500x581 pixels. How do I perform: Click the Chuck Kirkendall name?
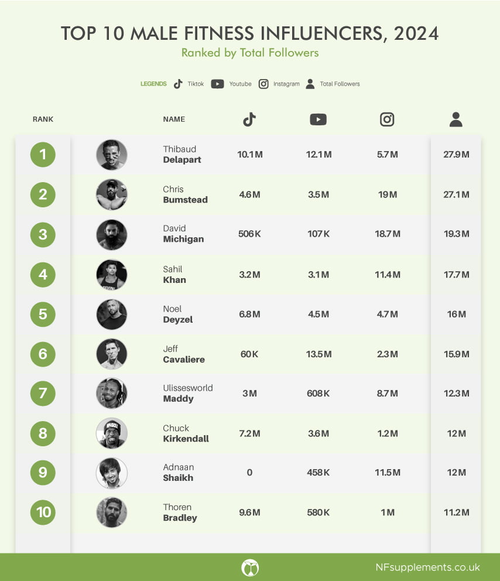[186, 433]
